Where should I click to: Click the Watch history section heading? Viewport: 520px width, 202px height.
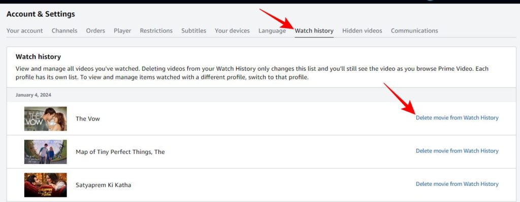(x=38, y=57)
